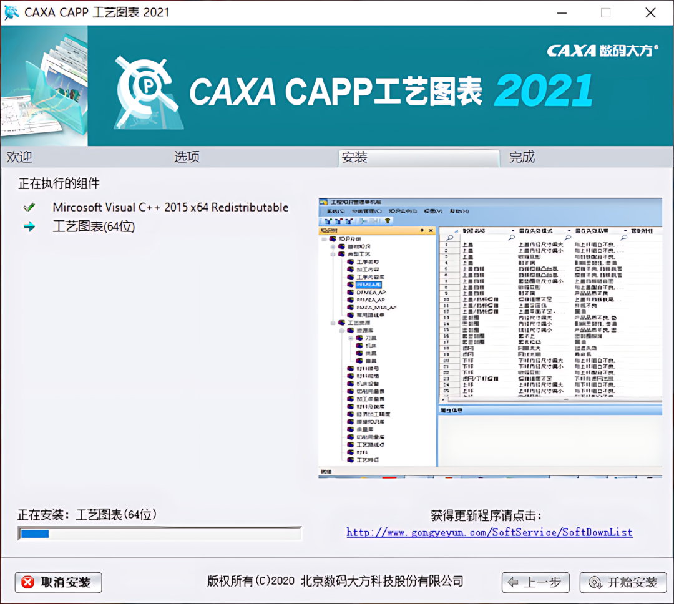Click the '工艺图表(64位)' component entry
Image resolution: width=674 pixels, height=604 pixels.
(94, 226)
